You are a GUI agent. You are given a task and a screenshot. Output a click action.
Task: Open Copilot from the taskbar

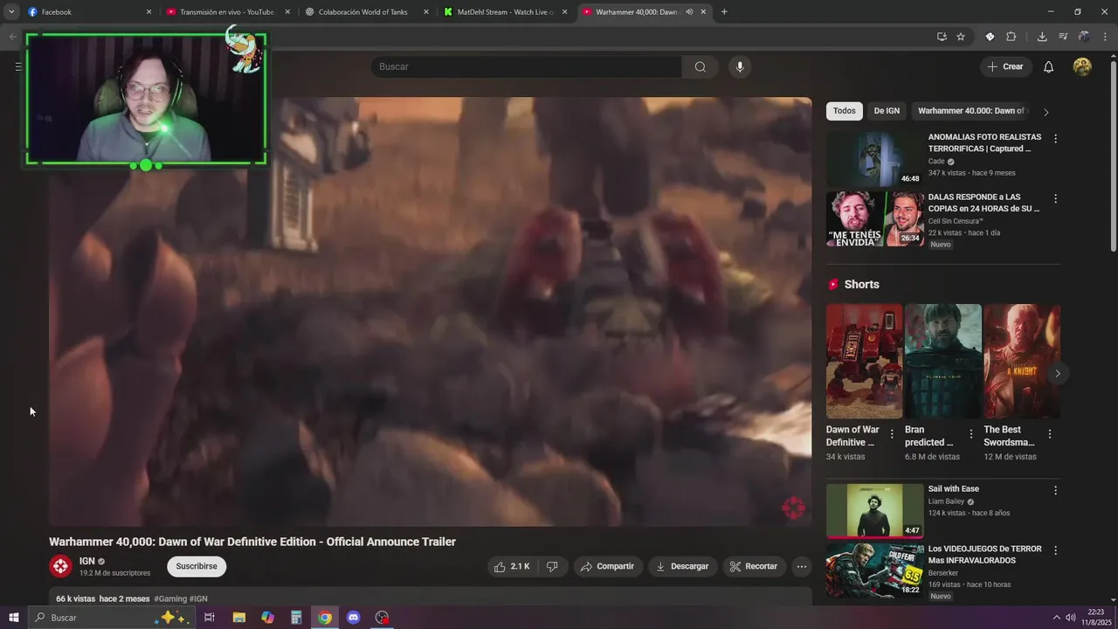[x=267, y=618]
